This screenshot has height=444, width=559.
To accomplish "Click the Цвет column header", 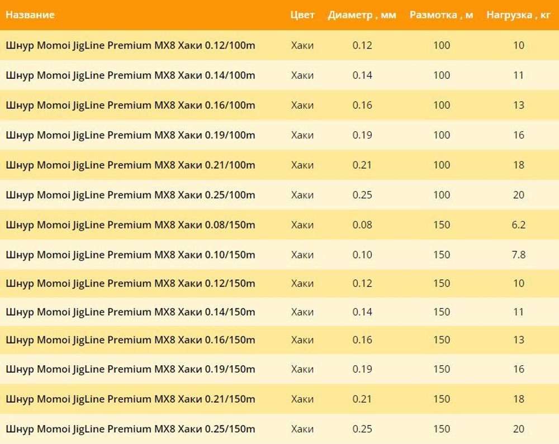I will pos(302,15).
